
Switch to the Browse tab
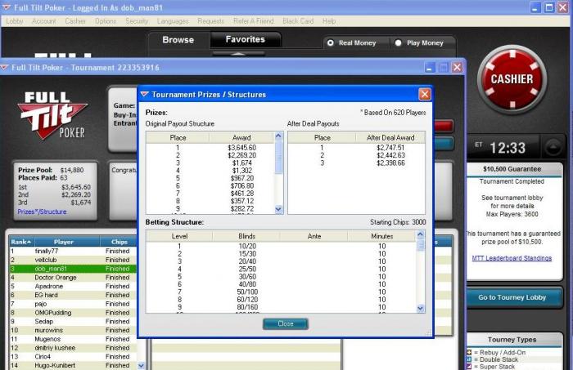click(x=178, y=40)
